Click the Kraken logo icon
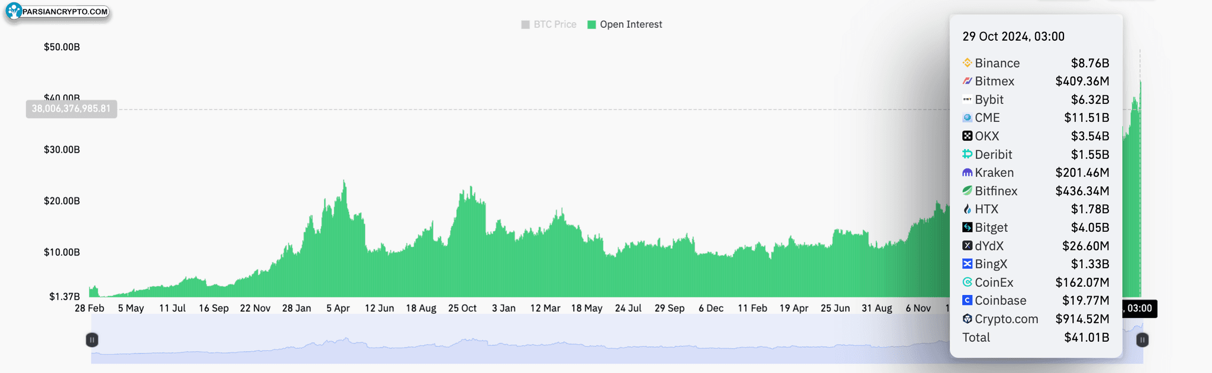Screen dimensions: 1212x373 (x=967, y=173)
